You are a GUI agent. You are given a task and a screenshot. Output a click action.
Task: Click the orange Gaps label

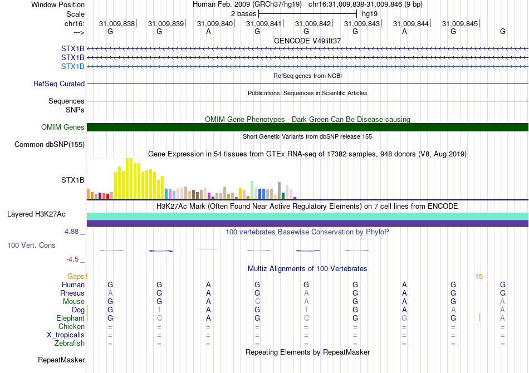(x=76, y=277)
